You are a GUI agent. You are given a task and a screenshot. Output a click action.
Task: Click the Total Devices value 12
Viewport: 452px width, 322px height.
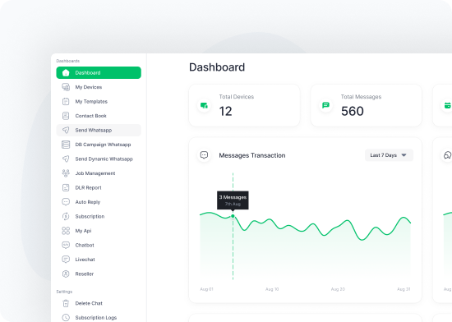[225, 111]
